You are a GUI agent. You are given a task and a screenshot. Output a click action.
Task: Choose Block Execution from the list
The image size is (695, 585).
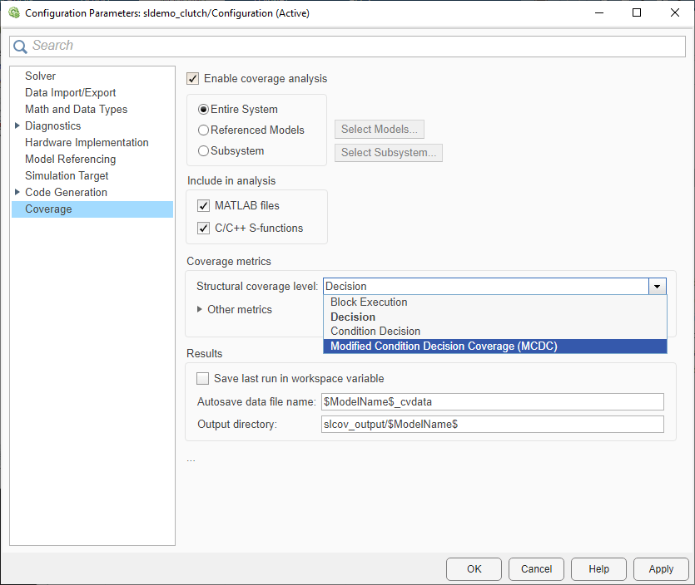point(369,302)
